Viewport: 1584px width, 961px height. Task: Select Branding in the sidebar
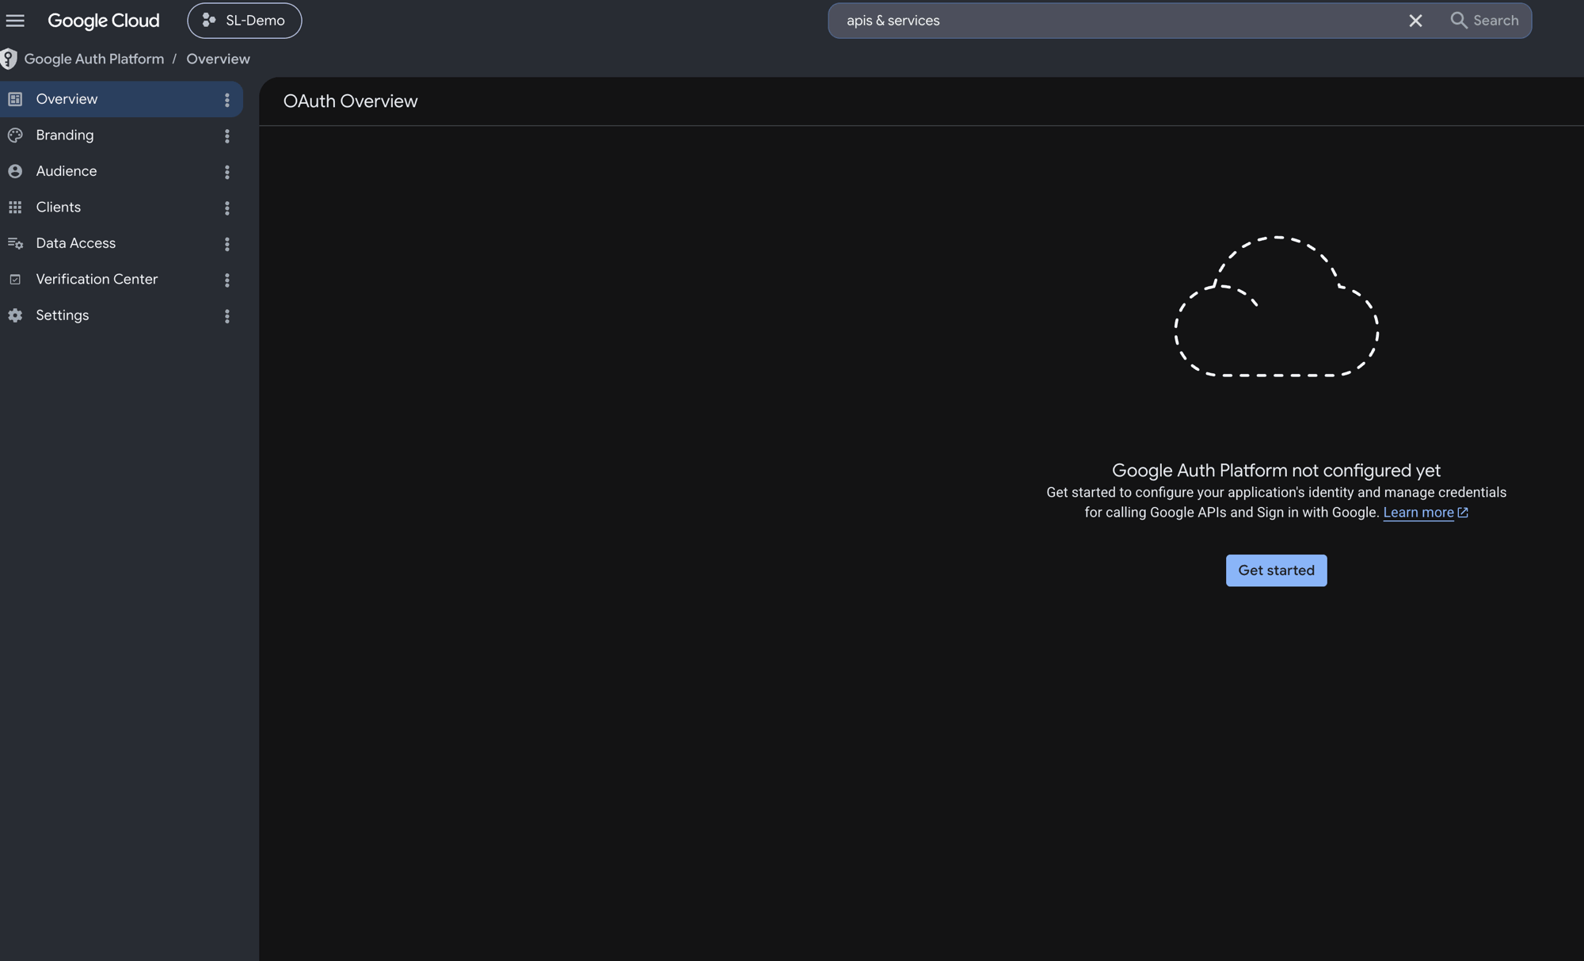121,135
